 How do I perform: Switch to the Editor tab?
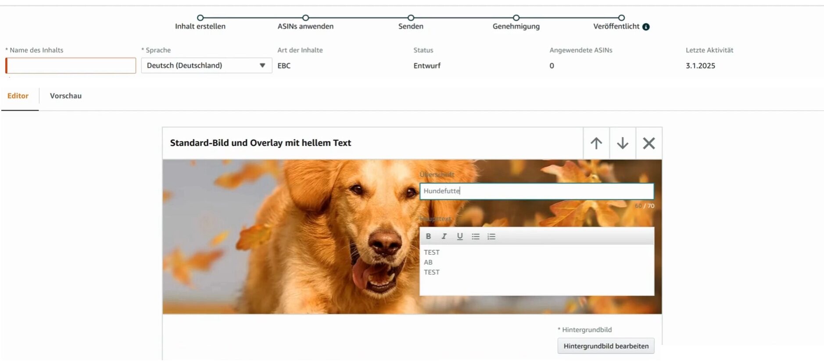click(x=18, y=96)
